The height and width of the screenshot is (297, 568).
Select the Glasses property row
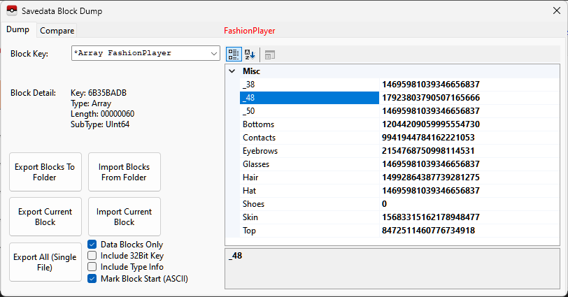tap(399, 164)
